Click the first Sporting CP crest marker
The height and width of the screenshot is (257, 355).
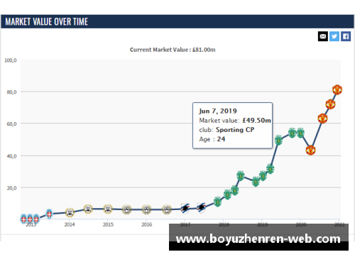tap(217, 202)
